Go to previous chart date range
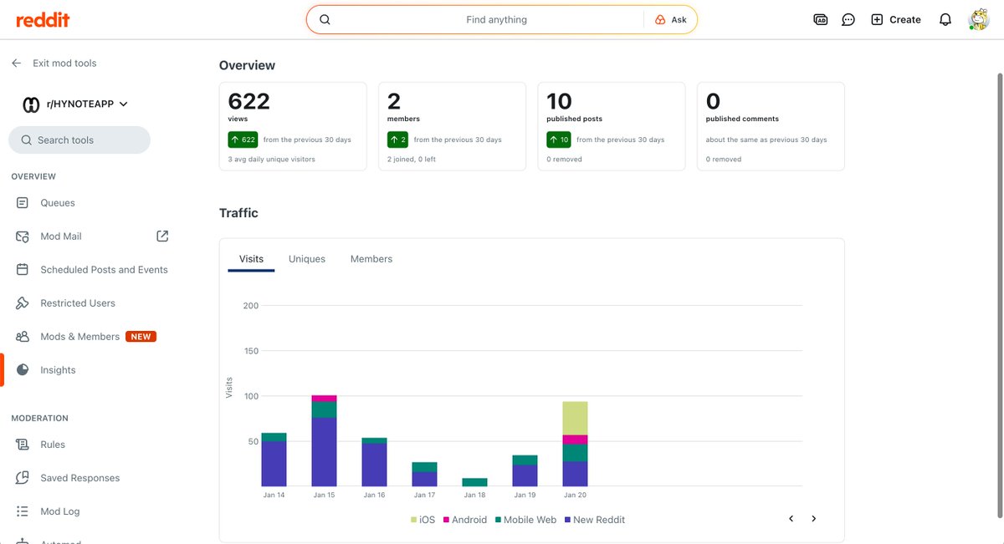Screen dimensions: 1004x544 (791, 519)
